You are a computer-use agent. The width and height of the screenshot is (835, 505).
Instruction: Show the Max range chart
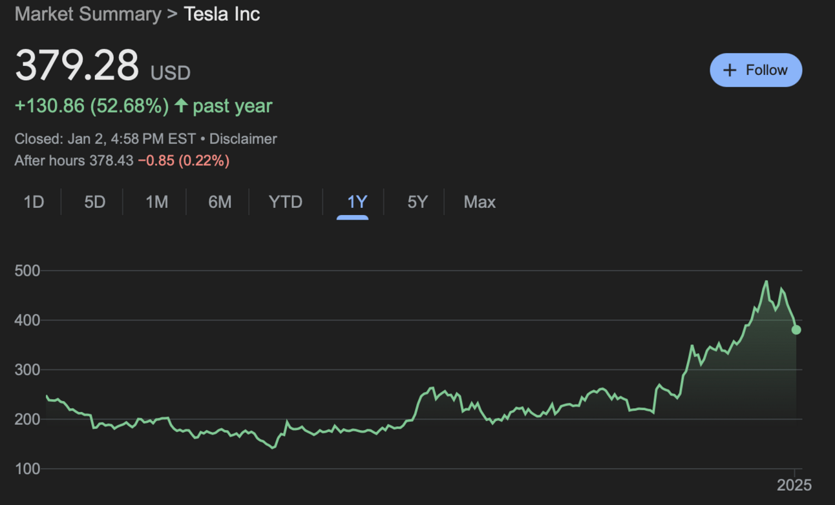(480, 202)
